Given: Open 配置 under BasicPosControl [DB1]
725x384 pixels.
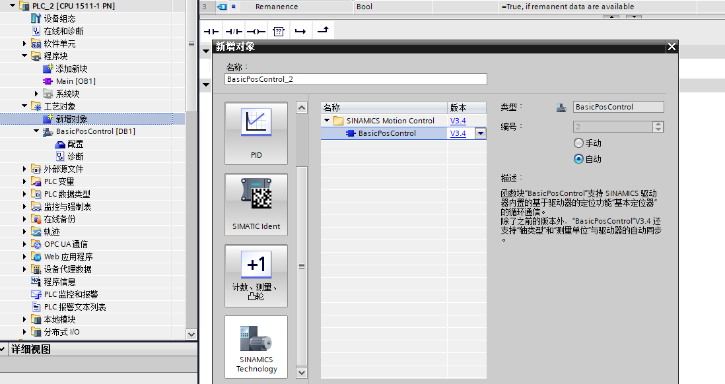Looking at the screenshot, I should click(x=75, y=144).
